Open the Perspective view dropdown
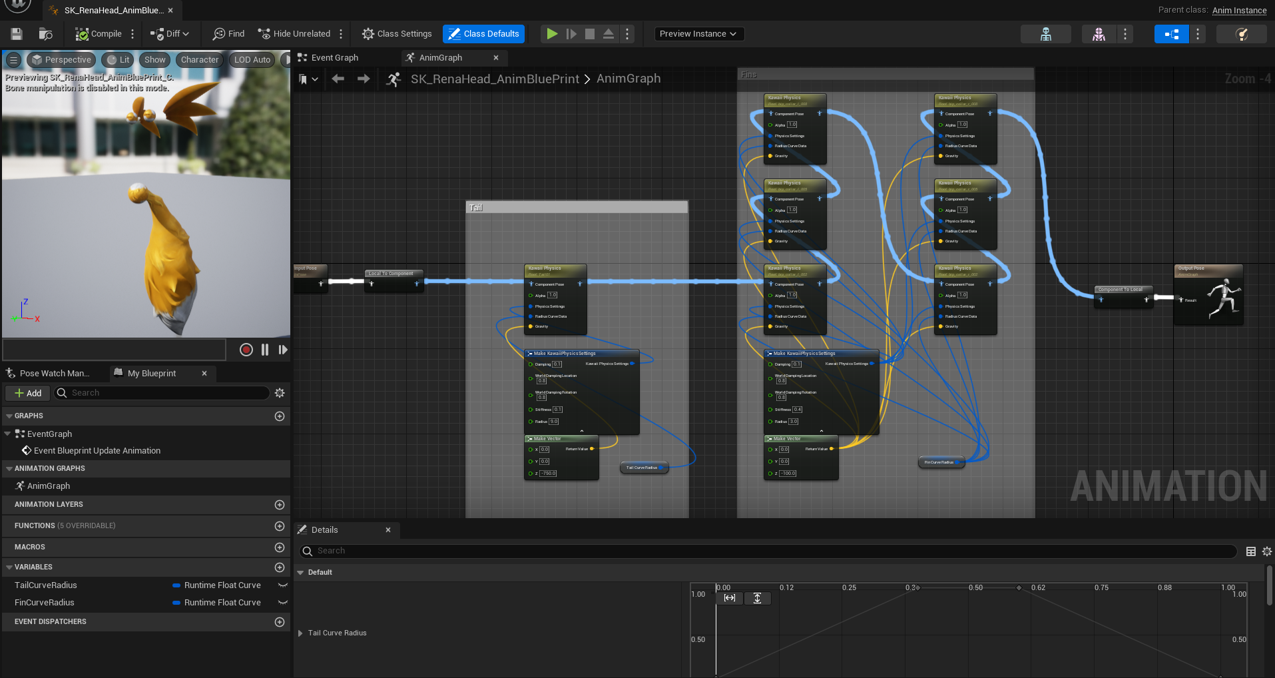Image resolution: width=1275 pixels, height=678 pixels. (x=62, y=60)
